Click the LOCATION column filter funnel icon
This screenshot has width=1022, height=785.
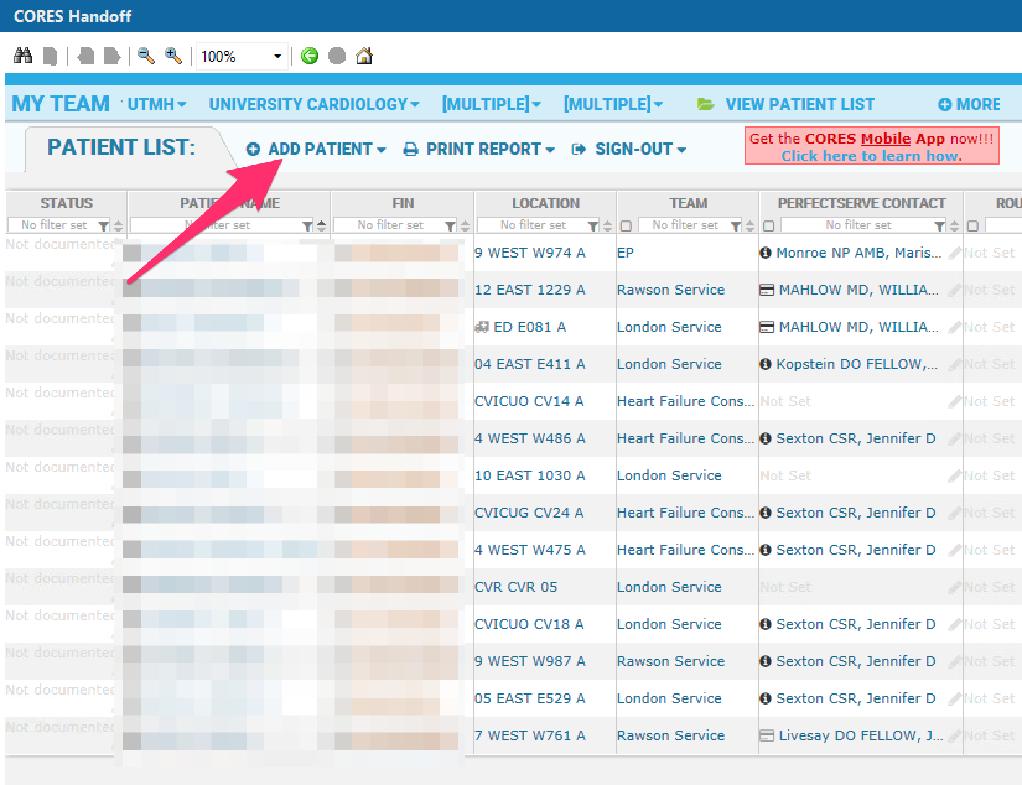point(593,226)
